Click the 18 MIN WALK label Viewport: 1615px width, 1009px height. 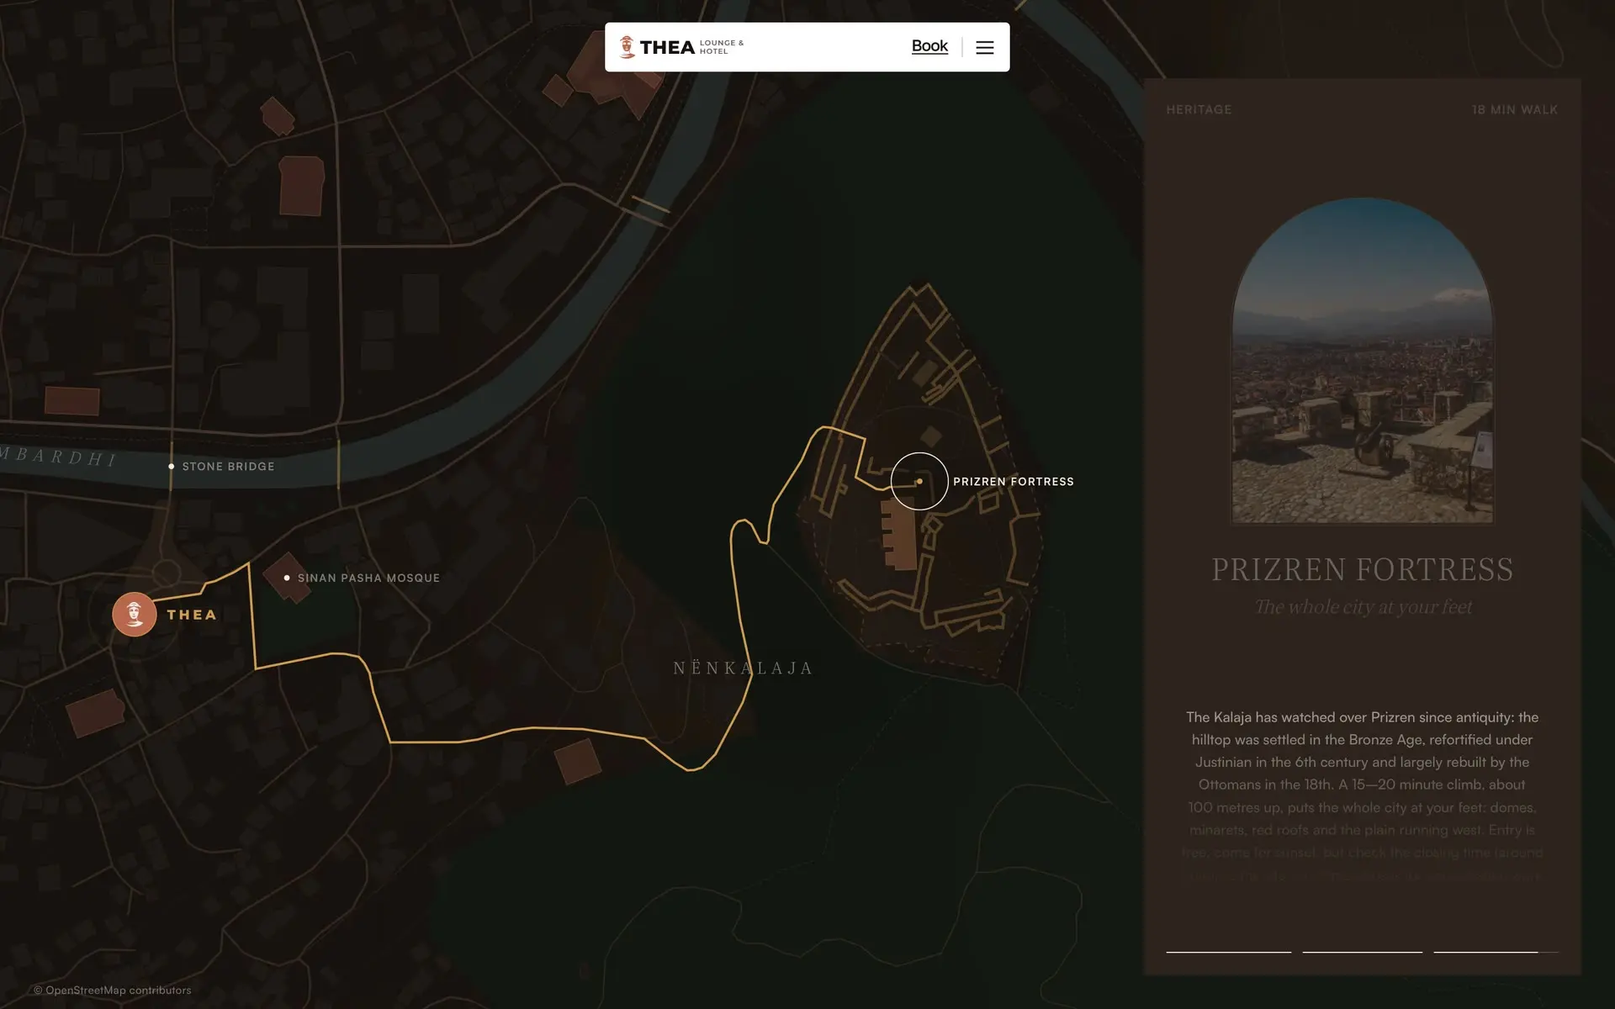(1515, 109)
